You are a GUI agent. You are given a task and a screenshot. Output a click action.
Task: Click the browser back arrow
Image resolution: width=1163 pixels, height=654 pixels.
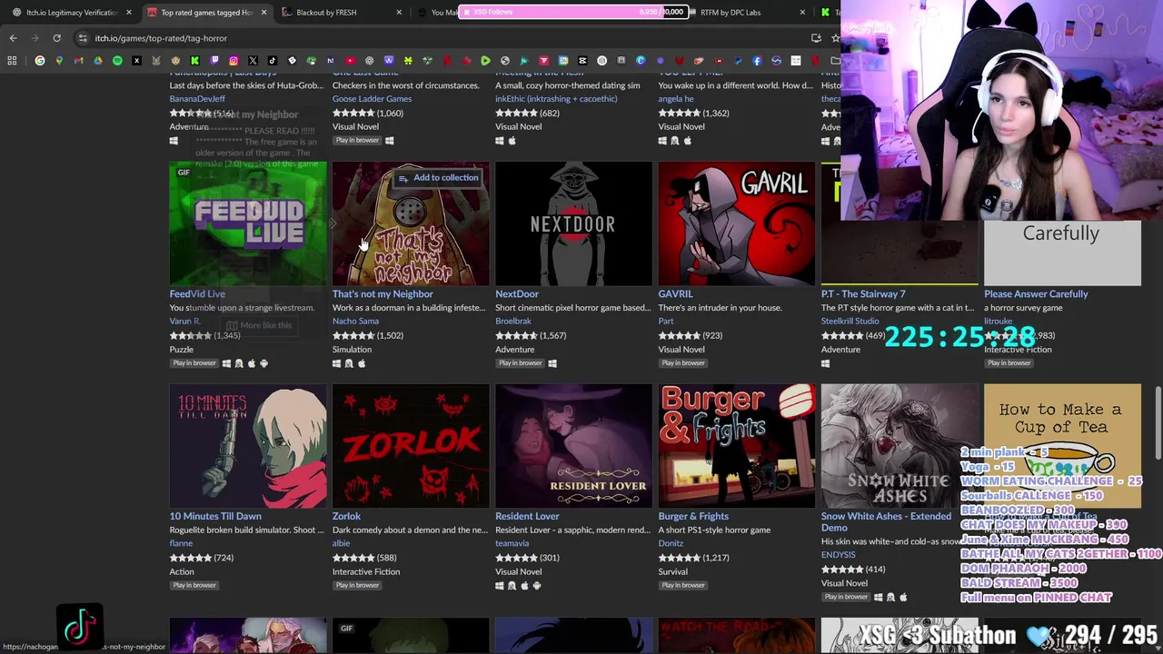(x=13, y=38)
